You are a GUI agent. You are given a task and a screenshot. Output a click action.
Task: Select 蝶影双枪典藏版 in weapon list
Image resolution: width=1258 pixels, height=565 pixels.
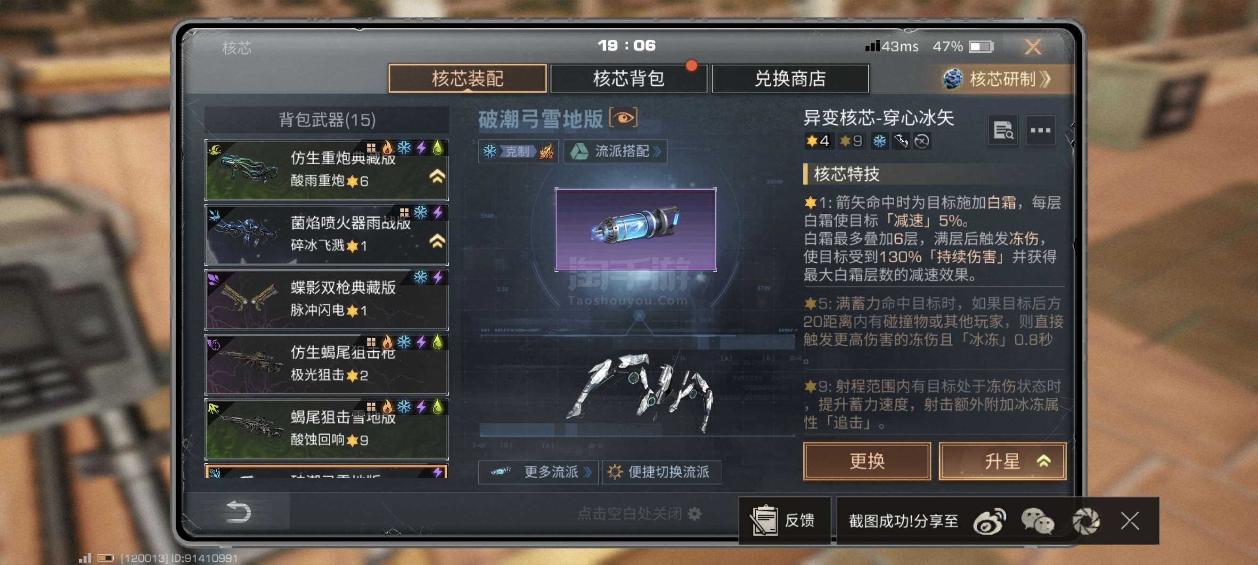click(x=326, y=299)
